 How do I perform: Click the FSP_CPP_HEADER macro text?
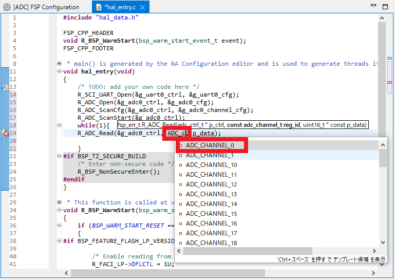coord(88,33)
